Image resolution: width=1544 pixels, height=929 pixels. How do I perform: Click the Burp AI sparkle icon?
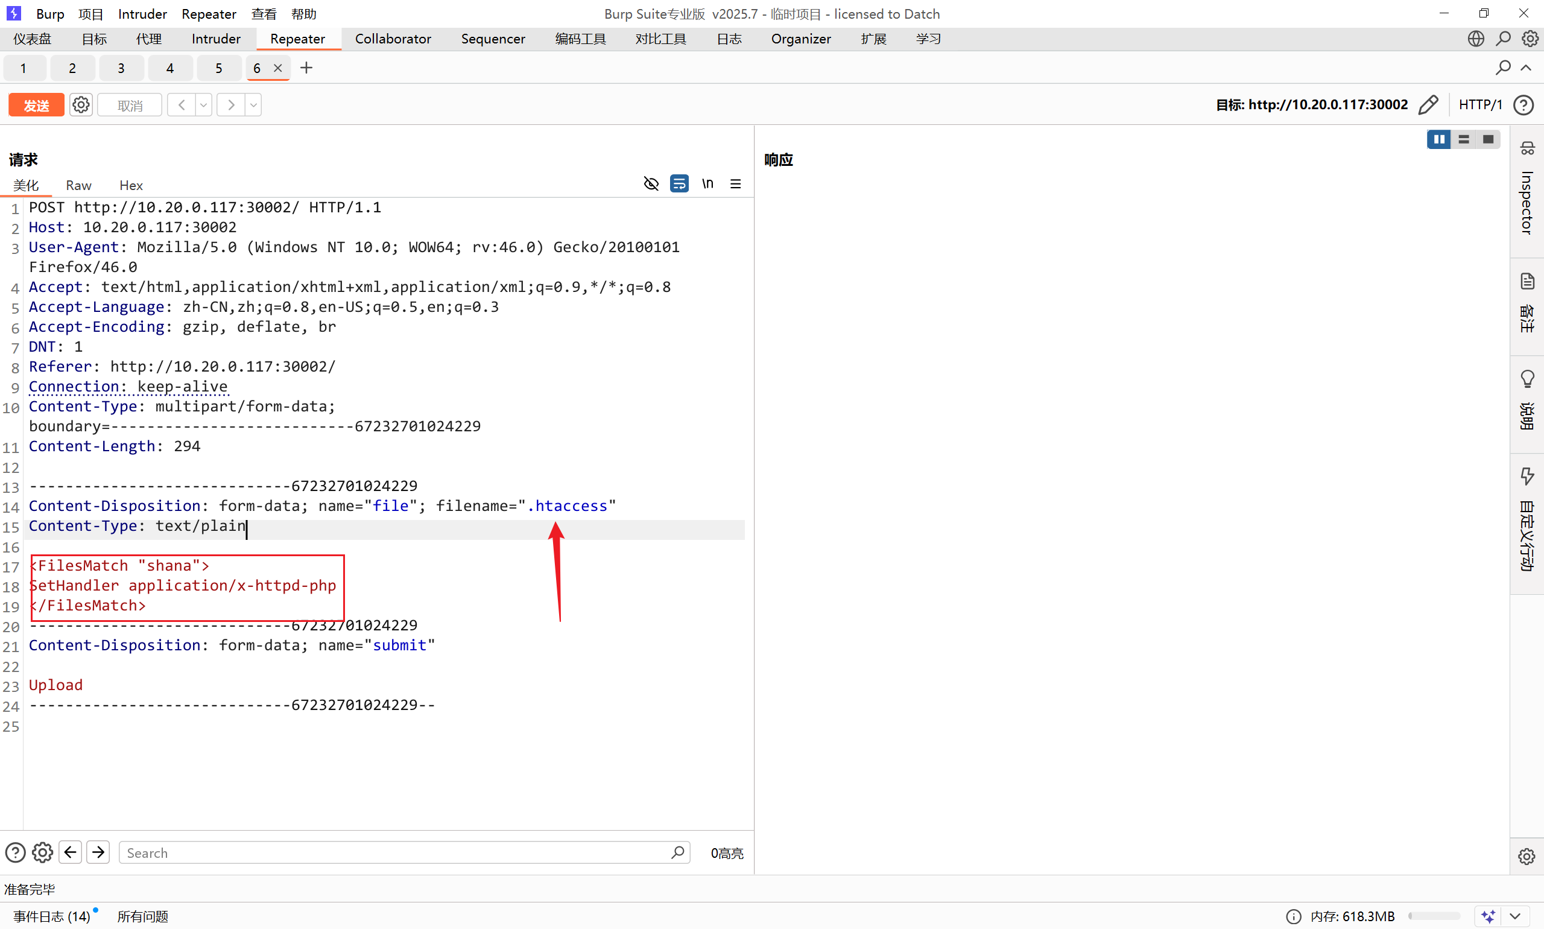pos(1489,916)
